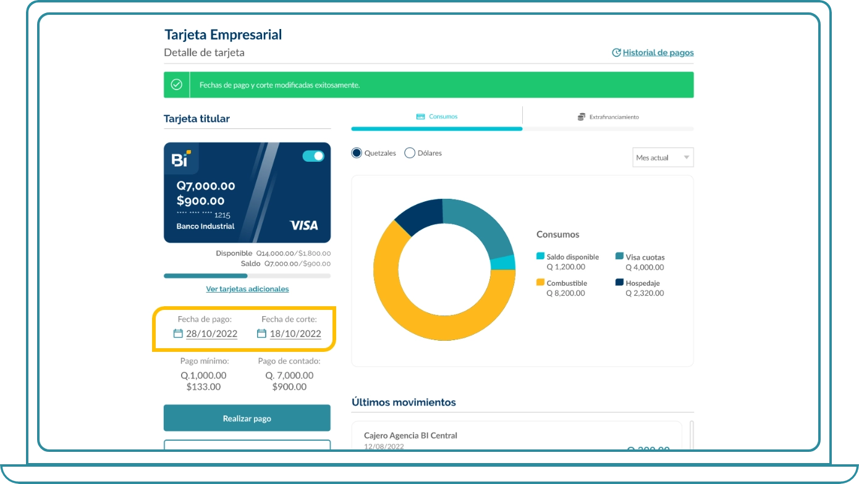This screenshot has width=859, height=484.
Task: Click the success message text
Action: coord(279,85)
